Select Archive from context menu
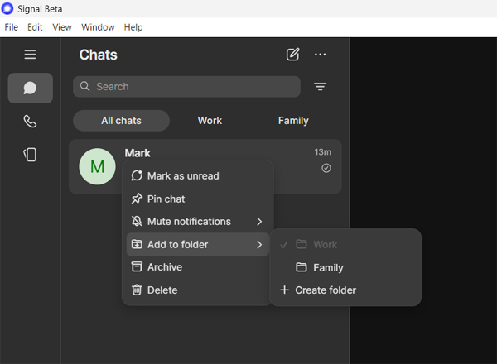Viewport: 497px width, 364px height. tap(164, 267)
